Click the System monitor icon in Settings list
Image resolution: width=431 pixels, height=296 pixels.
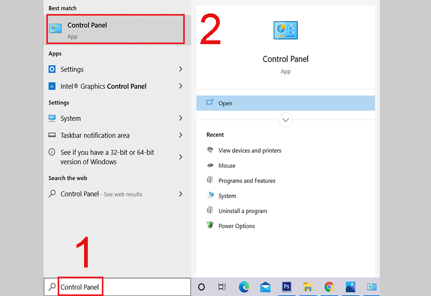click(x=52, y=118)
